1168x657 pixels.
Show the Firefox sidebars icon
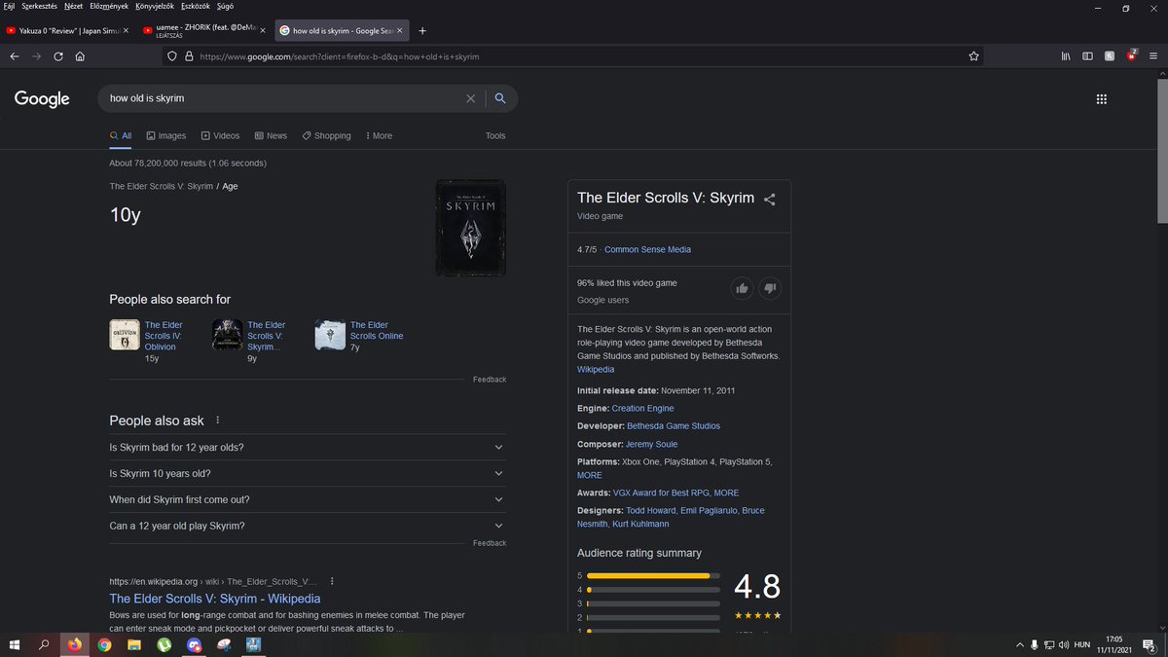(1087, 56)
